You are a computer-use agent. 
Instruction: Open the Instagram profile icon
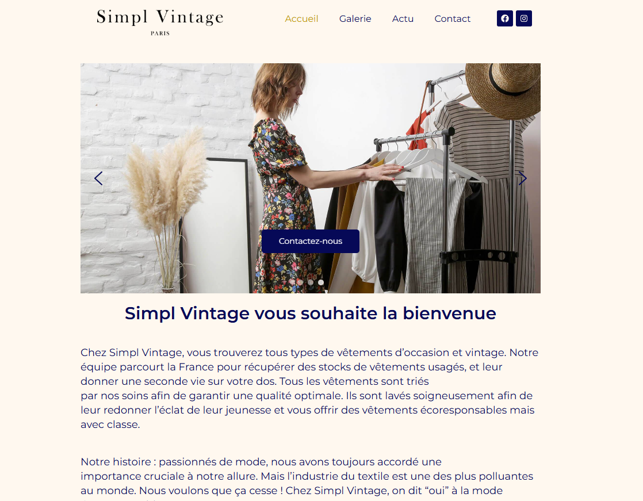click(x=524, y=18)
